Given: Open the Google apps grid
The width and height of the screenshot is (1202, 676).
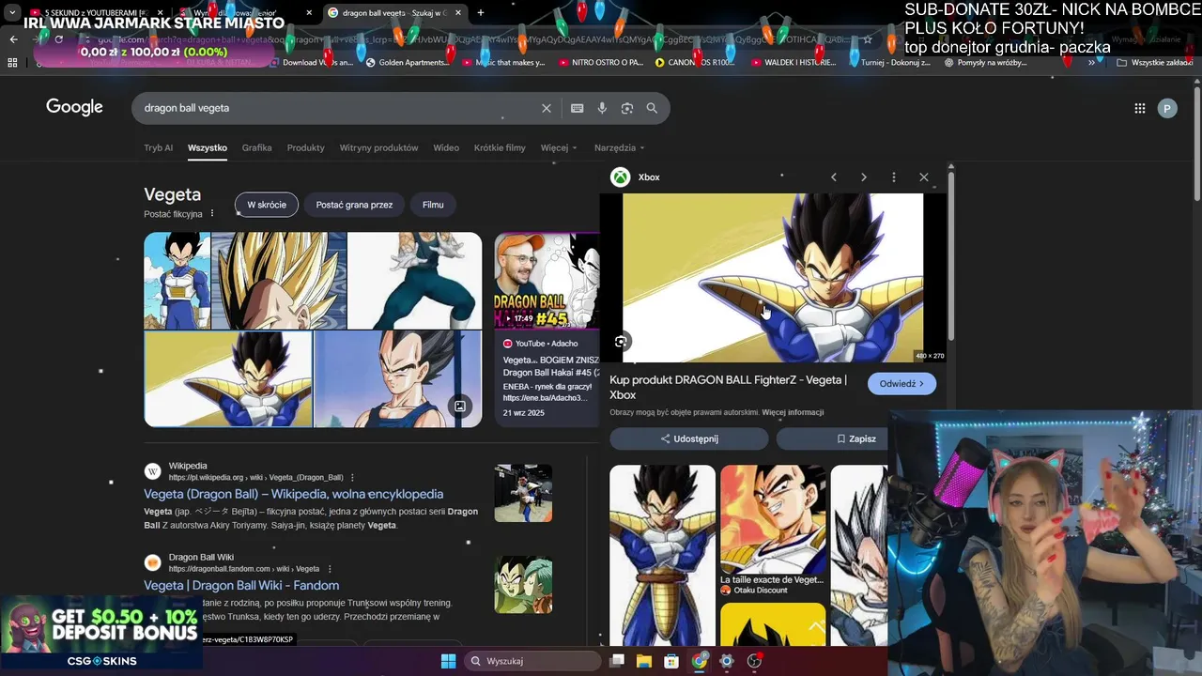Looking at the screenshot, I should 1140,108.
